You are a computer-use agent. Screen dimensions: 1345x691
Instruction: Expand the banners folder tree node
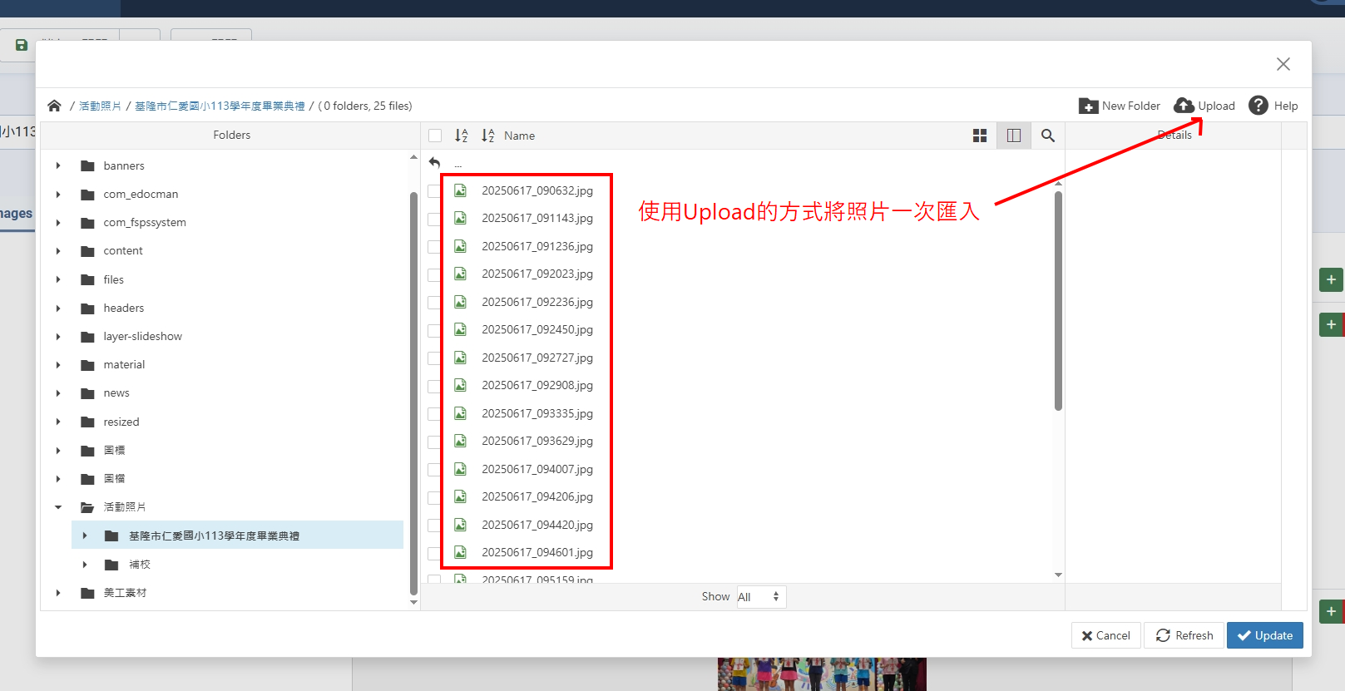coord(58,165)
